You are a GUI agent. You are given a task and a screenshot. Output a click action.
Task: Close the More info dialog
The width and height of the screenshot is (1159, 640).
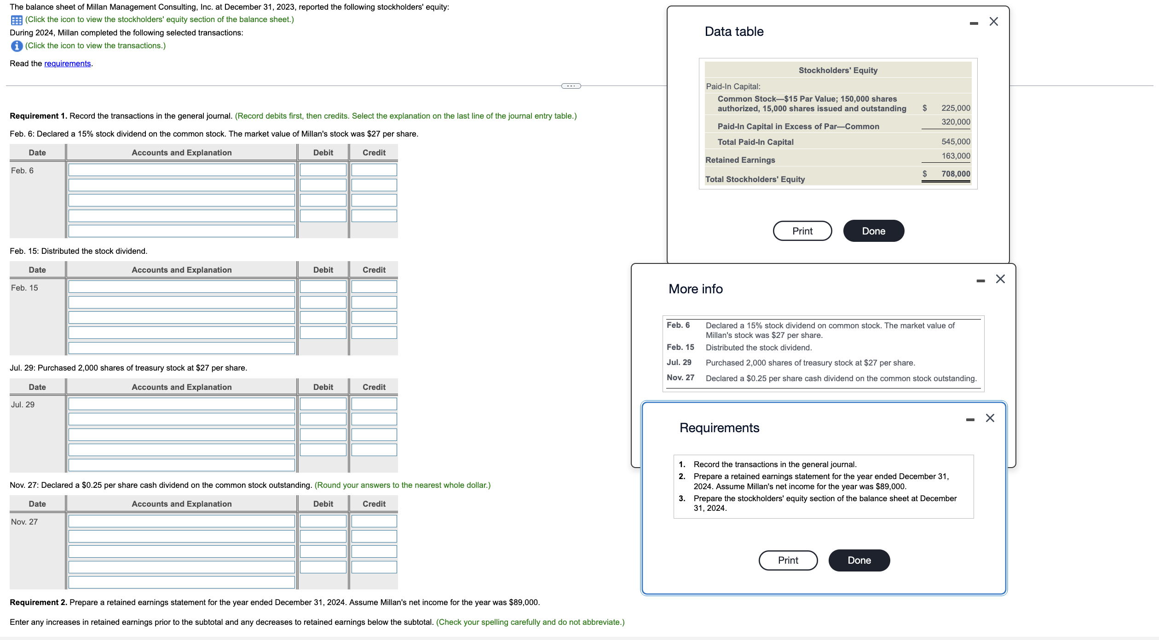point(1000,279)
